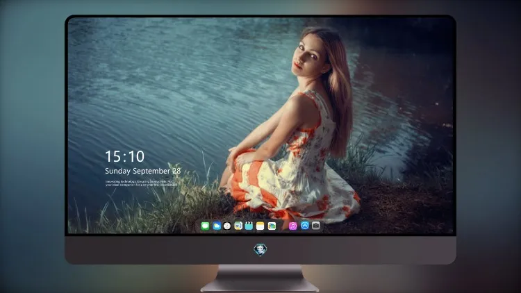Image resolution: width=521 pixels, height=293 pixels.
Task: Open the gray Camera app in the dock
Action: (x=316, y=226)
